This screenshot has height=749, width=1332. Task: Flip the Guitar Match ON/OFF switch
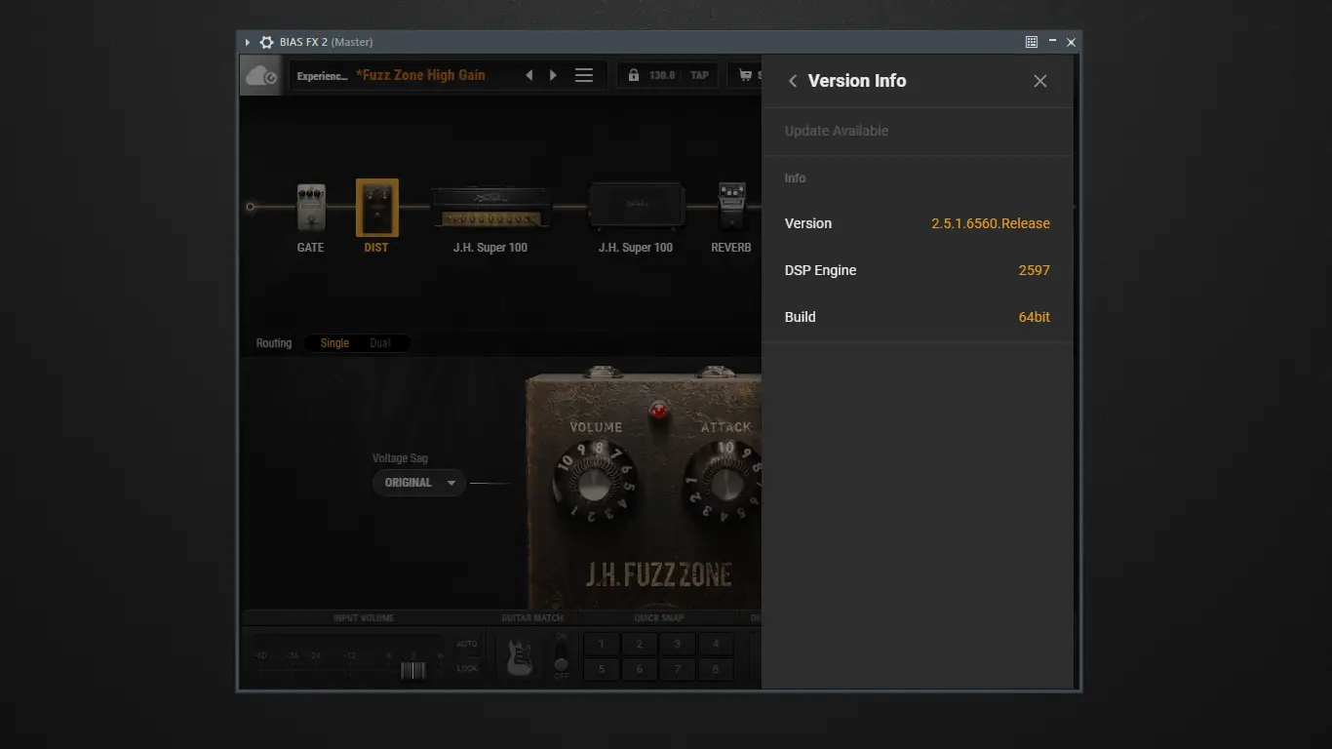[x=561, y=656]
